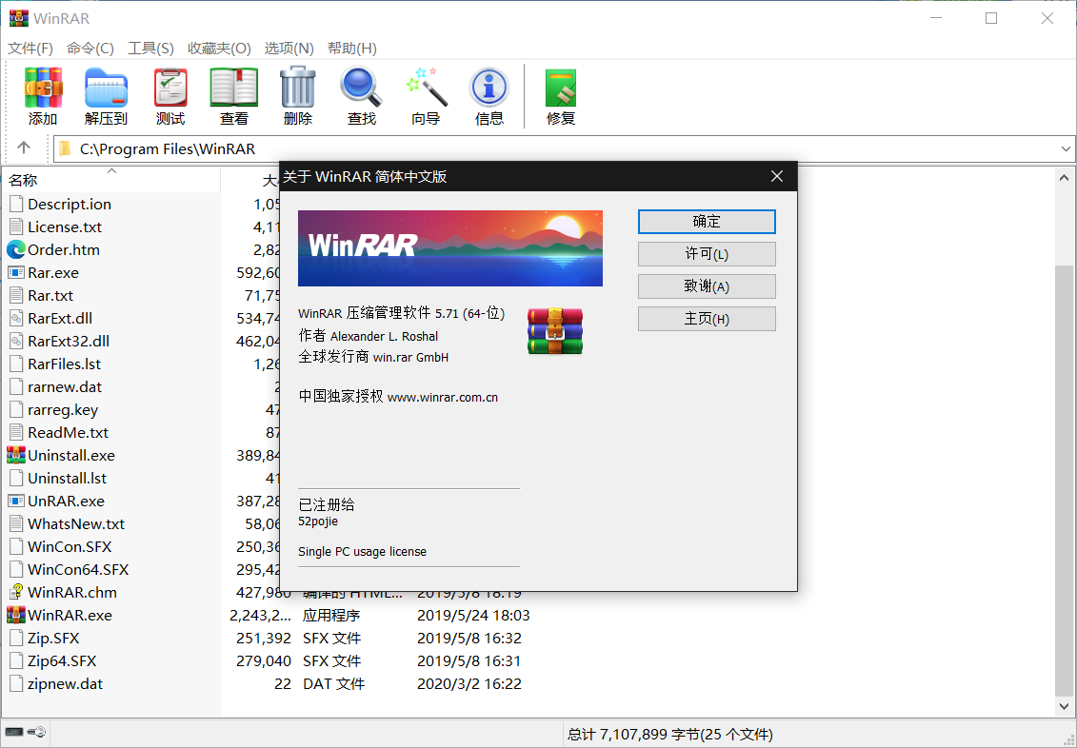Open the 帮助(H) menu
Image resolution: width=1077 pixels, height=748 pixels.
(351, 48)
